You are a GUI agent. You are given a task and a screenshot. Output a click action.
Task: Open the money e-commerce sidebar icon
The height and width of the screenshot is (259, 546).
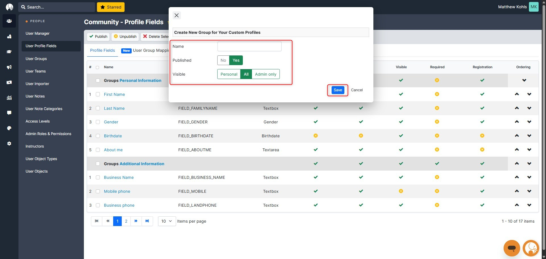(9, 82)
